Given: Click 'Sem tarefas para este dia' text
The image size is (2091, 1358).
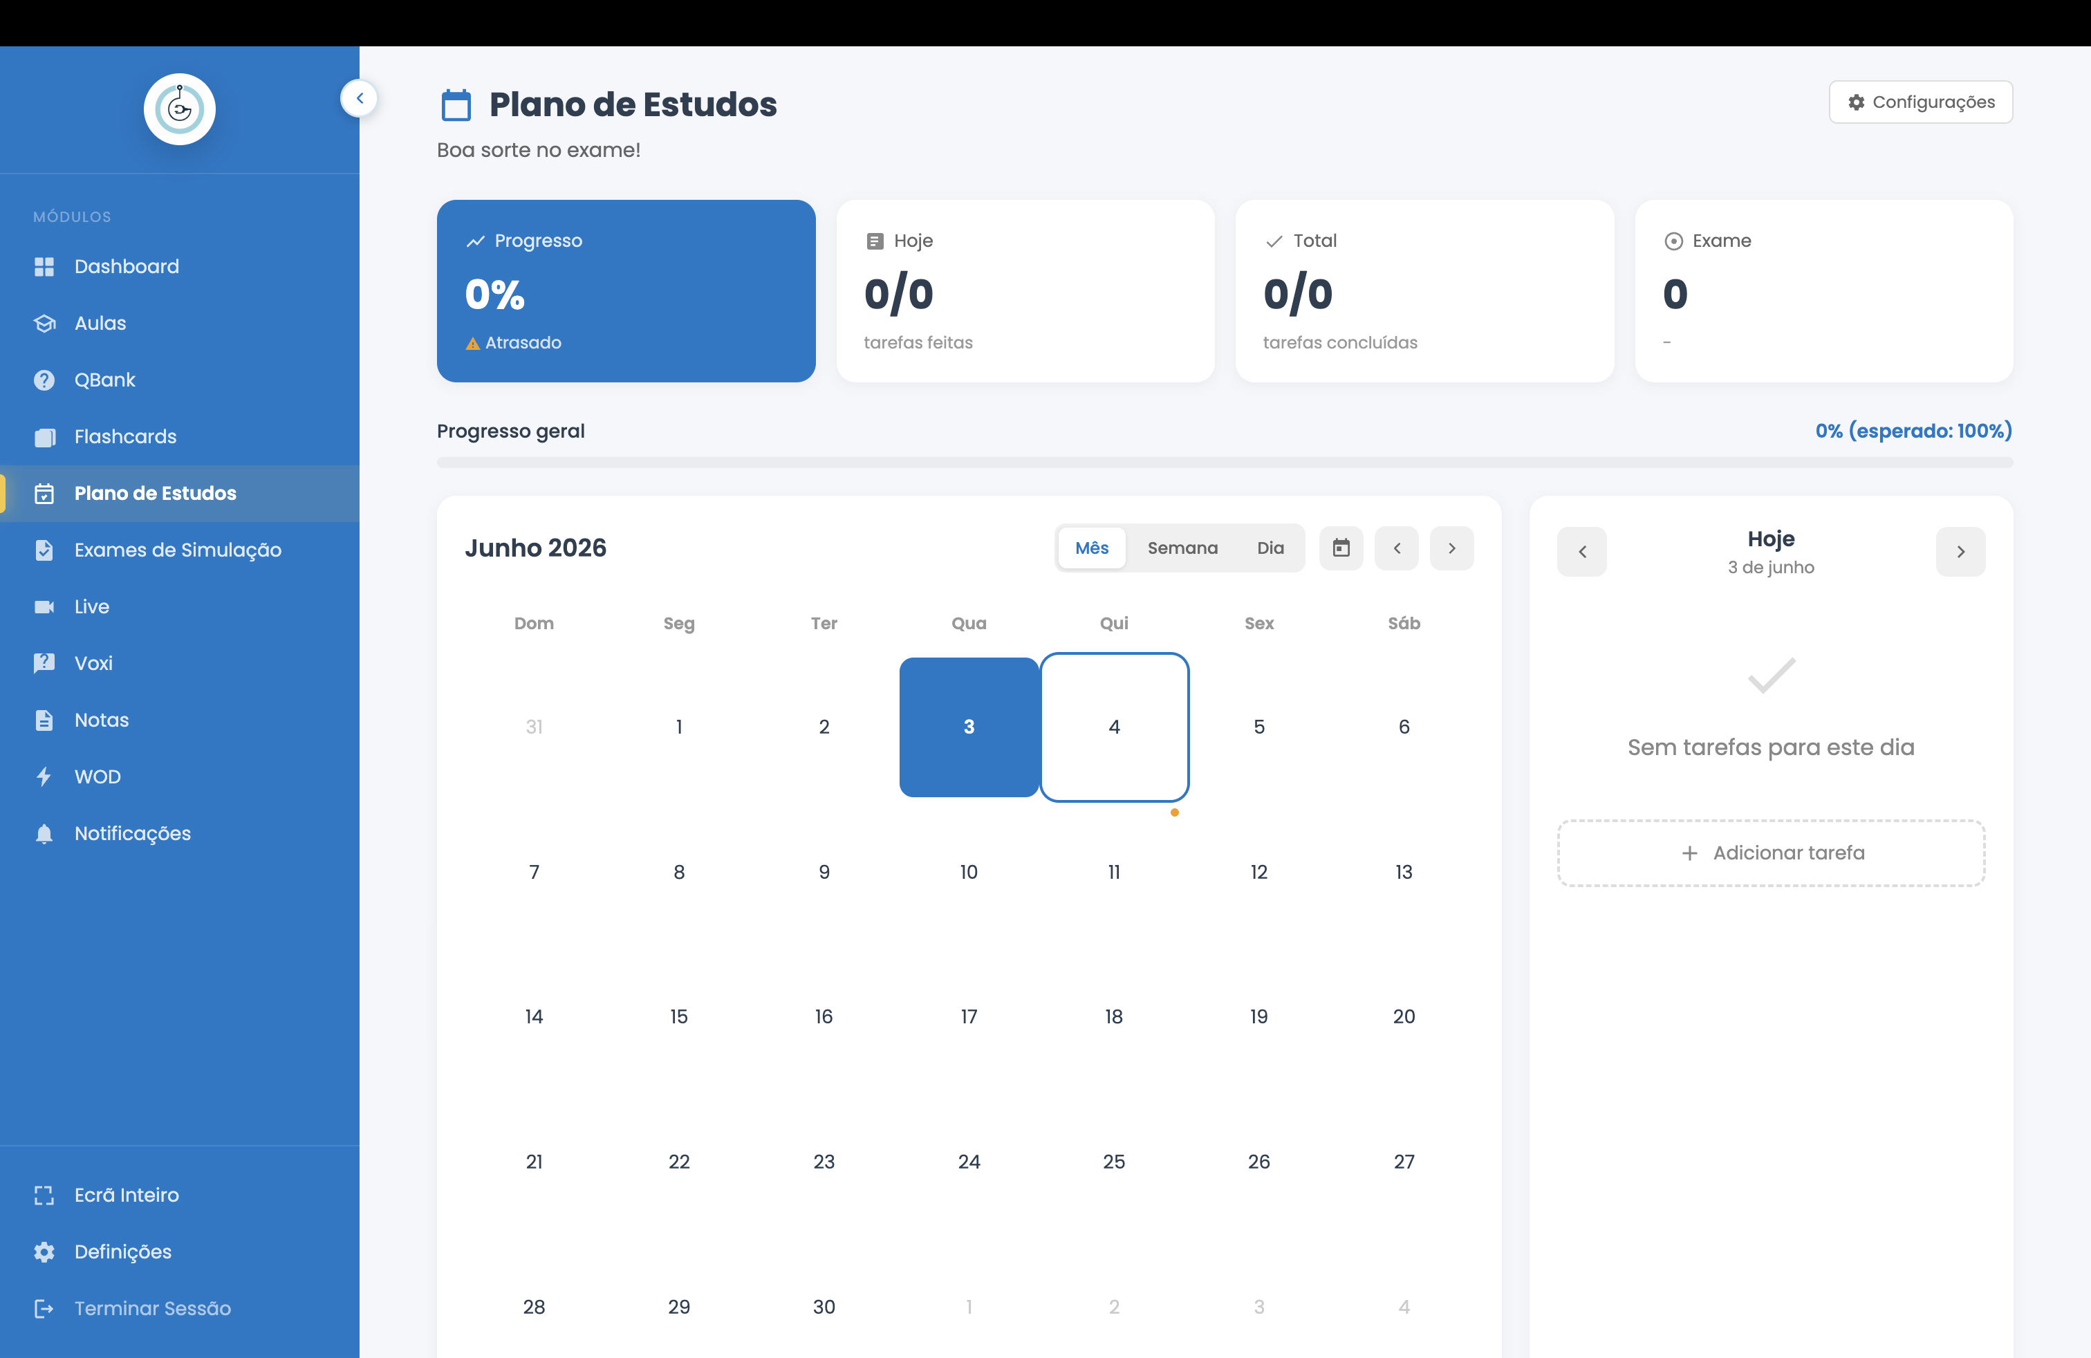Looking at the screenshot, I should coord(1770,747).
